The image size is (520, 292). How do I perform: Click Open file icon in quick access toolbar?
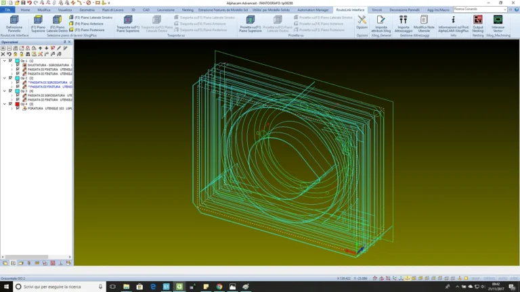point(17,3)
